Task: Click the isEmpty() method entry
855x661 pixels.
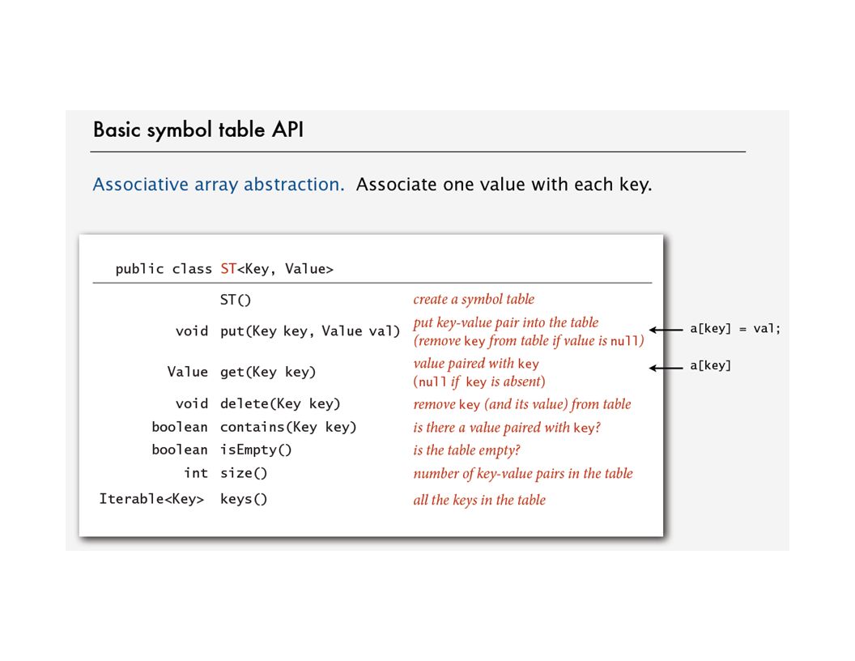Action: point(256,450)
